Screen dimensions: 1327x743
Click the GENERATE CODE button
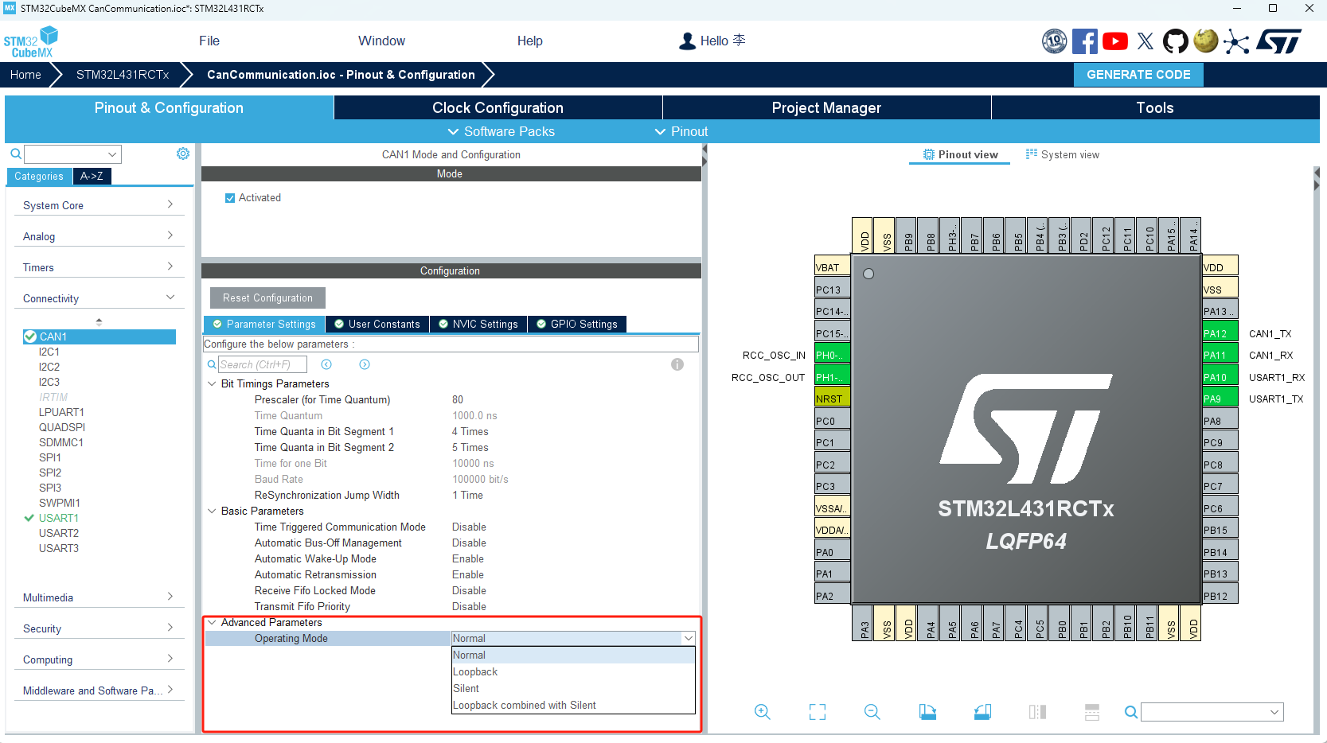[x=1138, y=75]
